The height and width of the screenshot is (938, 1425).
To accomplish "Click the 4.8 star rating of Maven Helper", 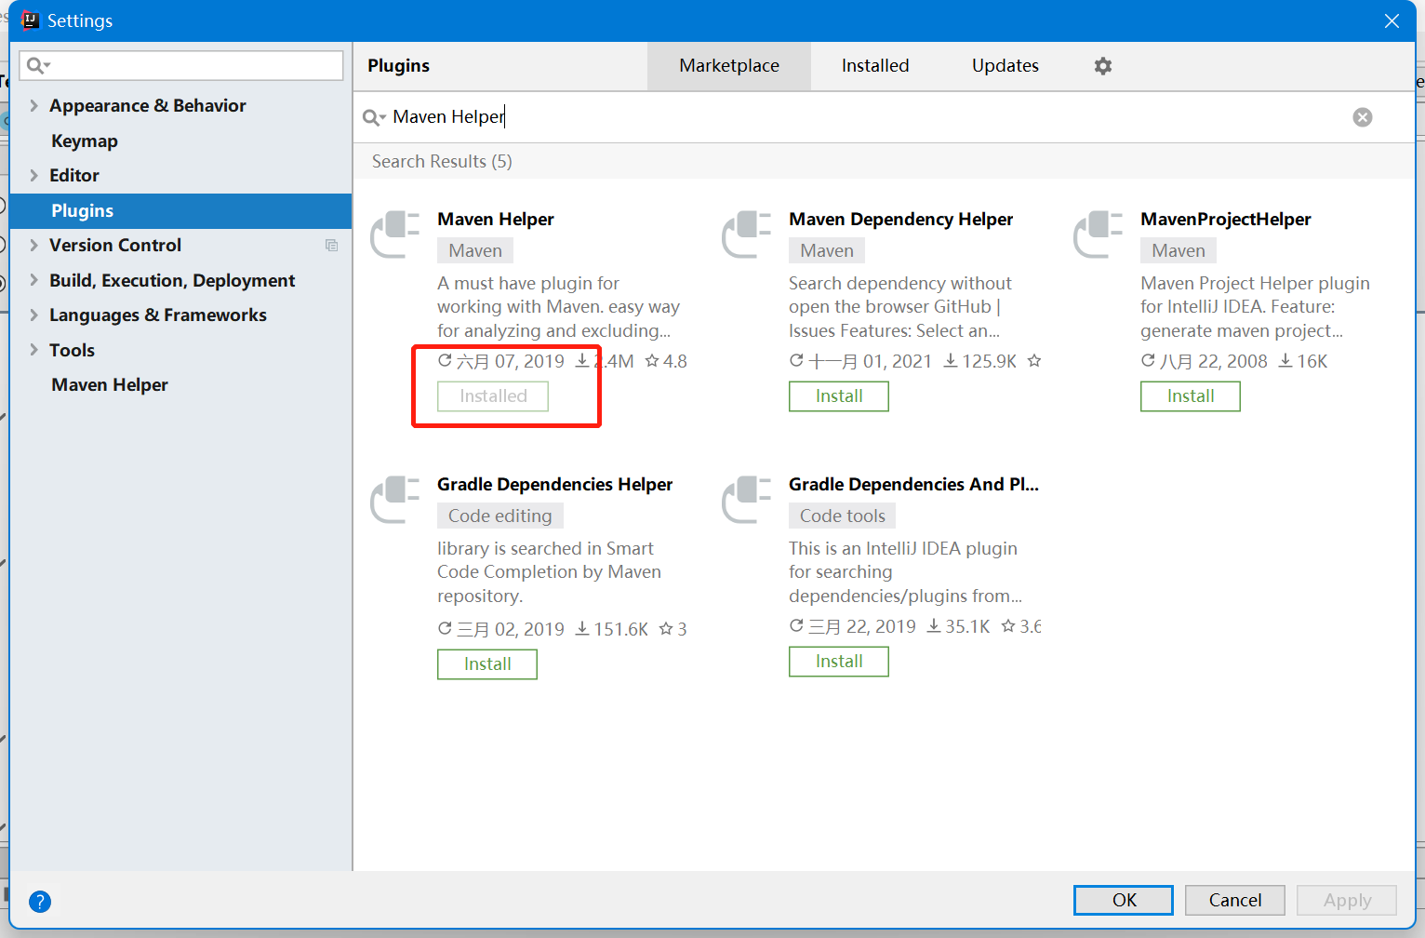I will 666,361.
